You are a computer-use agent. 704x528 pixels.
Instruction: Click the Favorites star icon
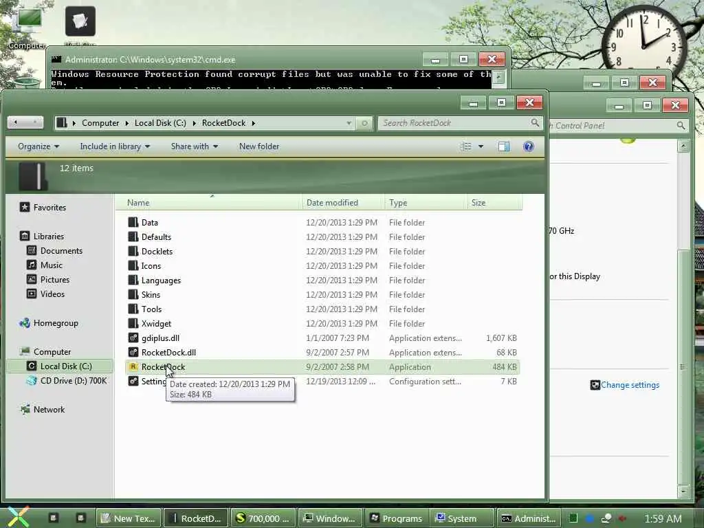point(25,207)
